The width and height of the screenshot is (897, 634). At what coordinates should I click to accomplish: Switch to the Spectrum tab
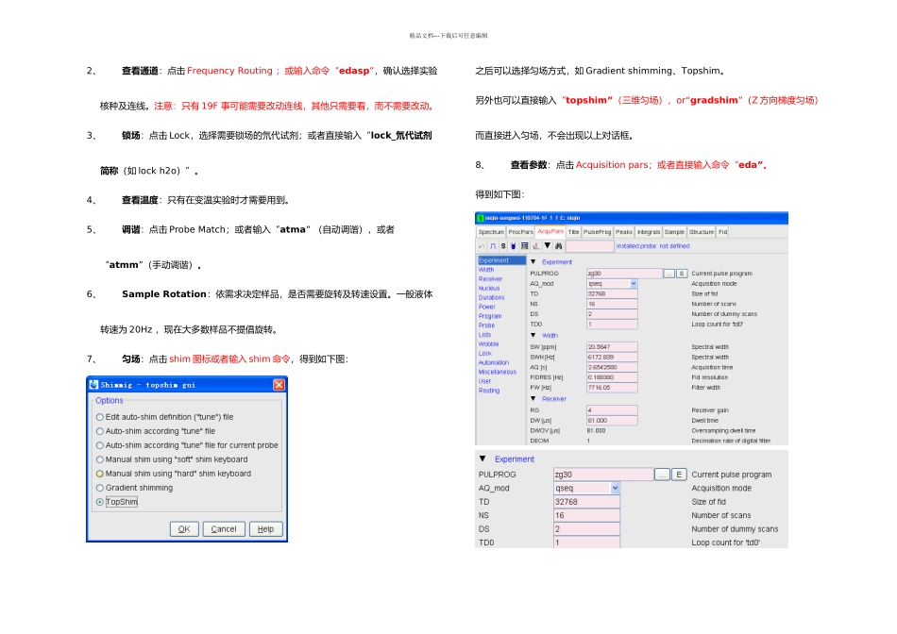tap(491, 232)
